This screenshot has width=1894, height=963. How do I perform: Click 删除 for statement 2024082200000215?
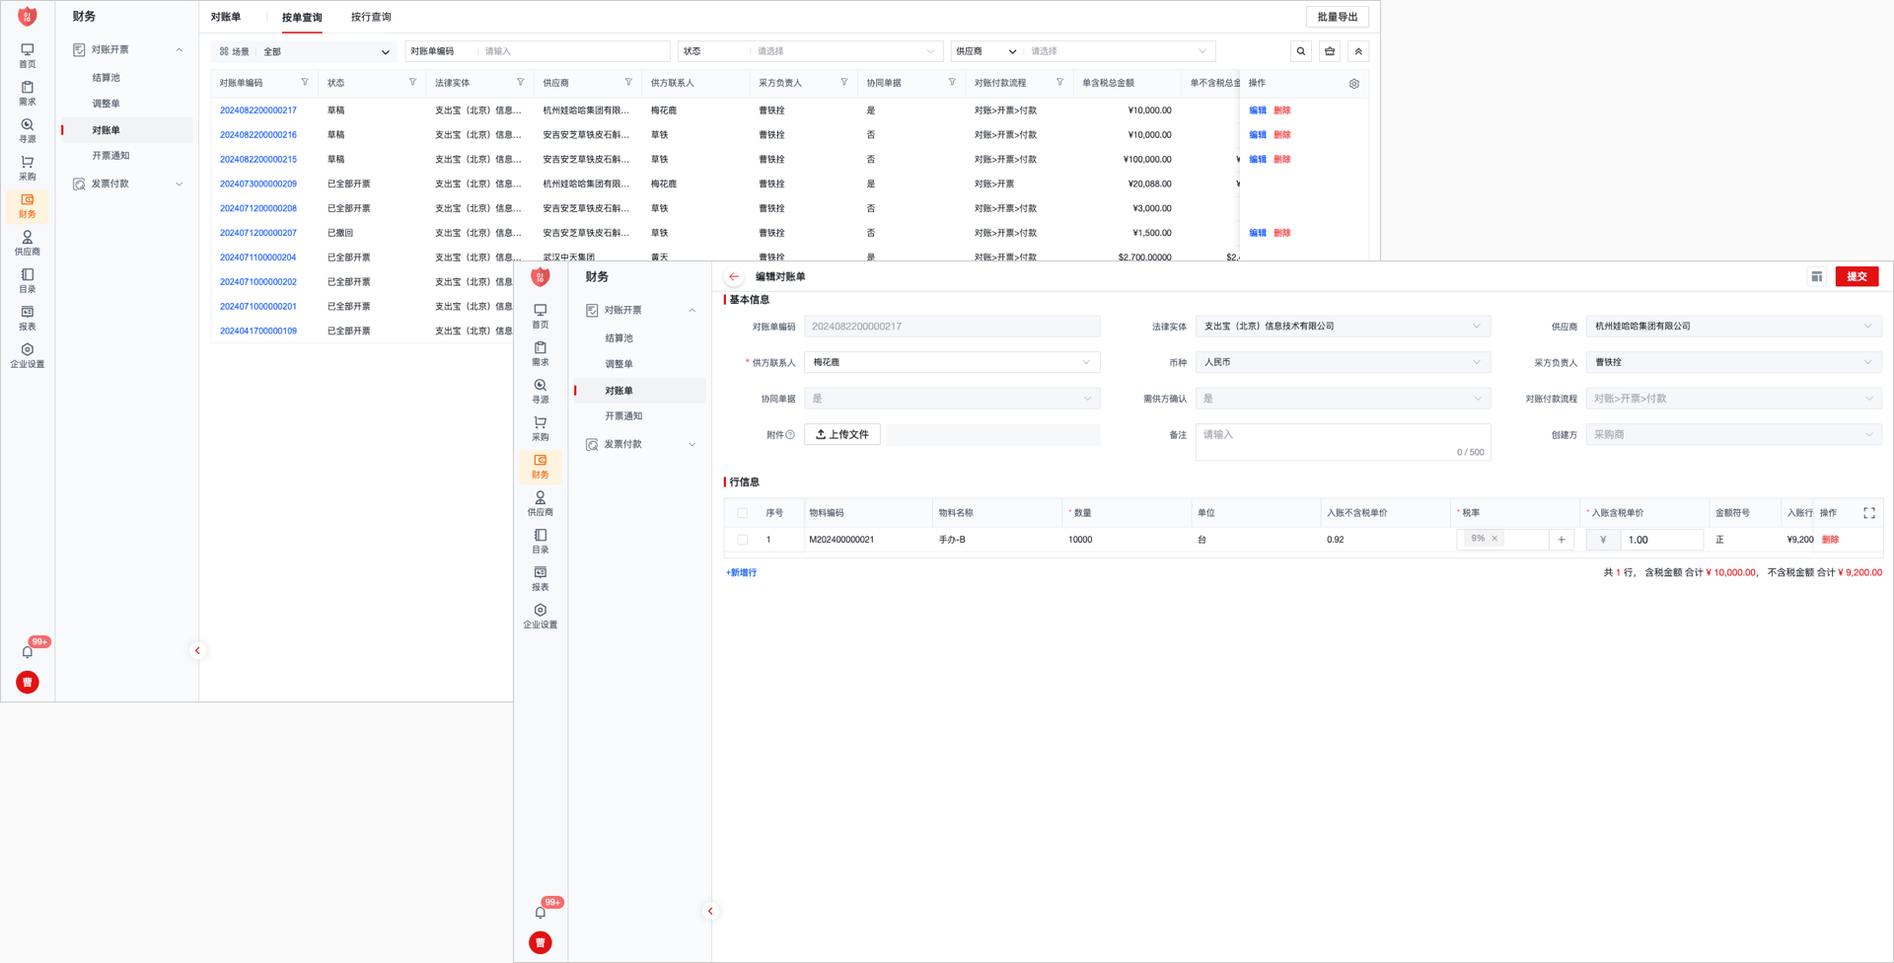[x=1282, y=160]
